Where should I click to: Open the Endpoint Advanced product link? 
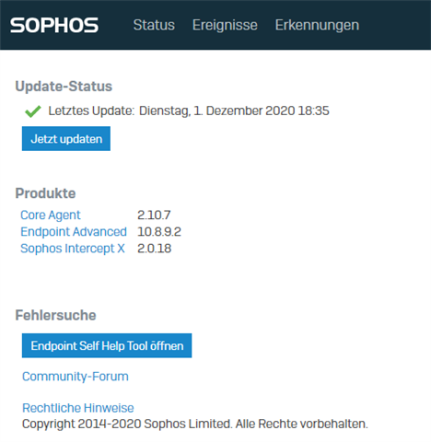coord(74,232)
